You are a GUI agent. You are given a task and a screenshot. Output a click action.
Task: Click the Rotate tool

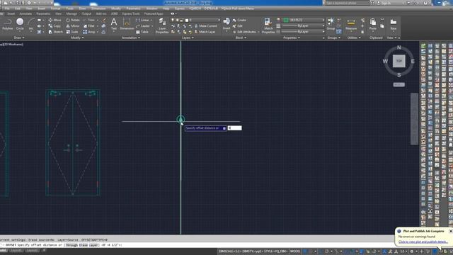point(72,20)
